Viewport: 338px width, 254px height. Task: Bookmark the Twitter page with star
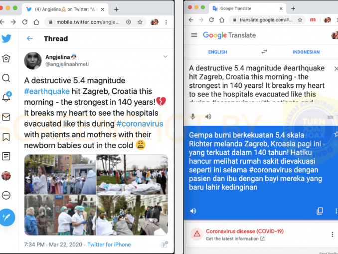coord(140,22)
